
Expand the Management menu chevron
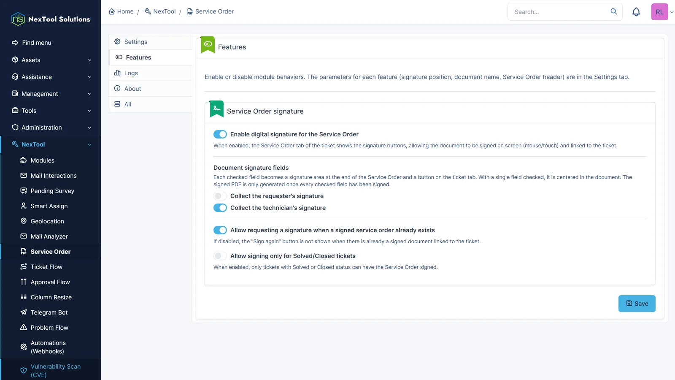[x=89, y=94]
